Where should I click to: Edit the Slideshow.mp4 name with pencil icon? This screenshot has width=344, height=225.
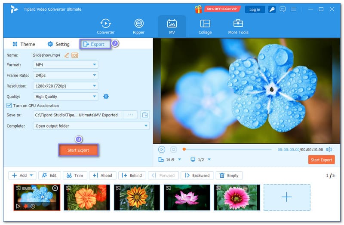[67, 55]
